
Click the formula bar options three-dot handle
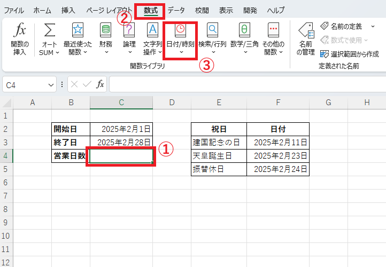(62, 84)
